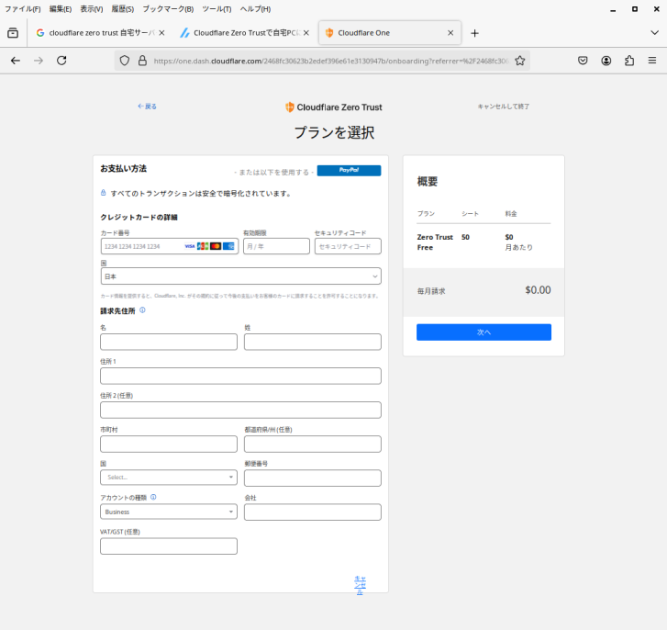Viewport: 667px width, 630px height.
Task: Click the card brand icons in card field
Action: coord(209,246)
